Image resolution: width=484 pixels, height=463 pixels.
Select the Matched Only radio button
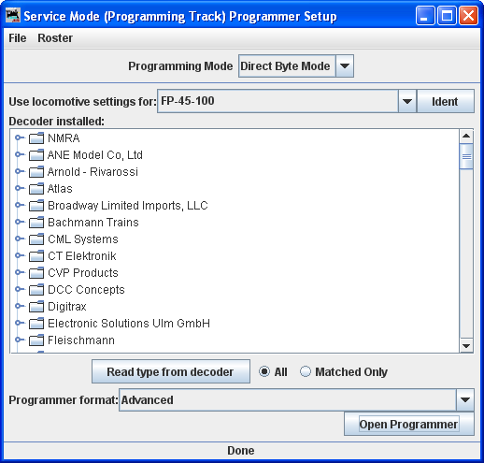coord(306,371)
